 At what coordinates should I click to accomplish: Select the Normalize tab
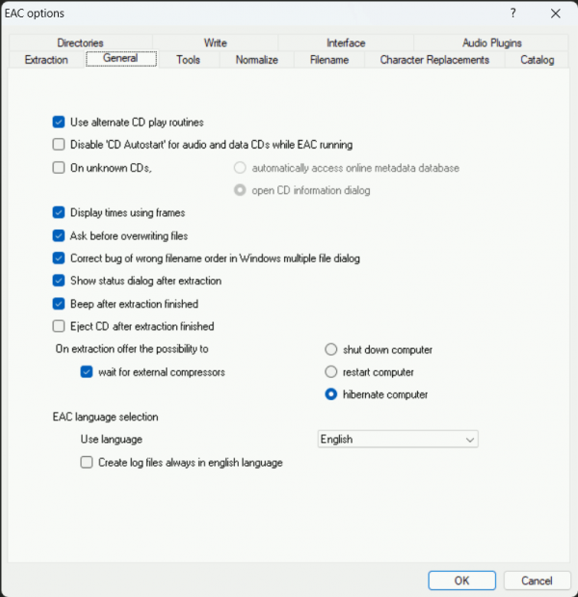256,60
